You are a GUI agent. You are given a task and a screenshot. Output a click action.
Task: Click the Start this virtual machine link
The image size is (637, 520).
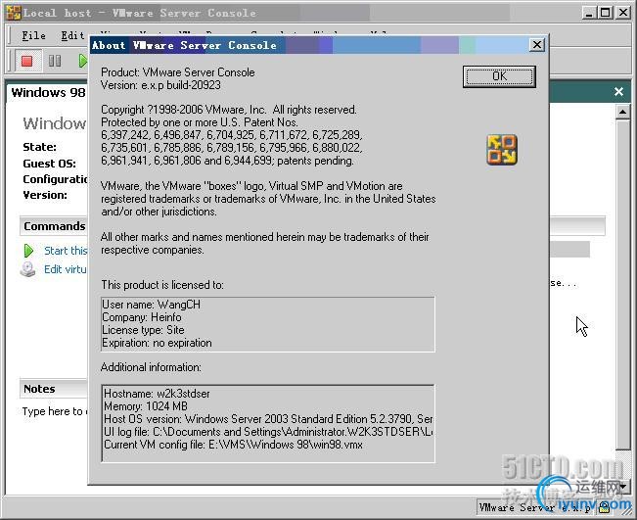pyautogui.click(x=66, y=251)
